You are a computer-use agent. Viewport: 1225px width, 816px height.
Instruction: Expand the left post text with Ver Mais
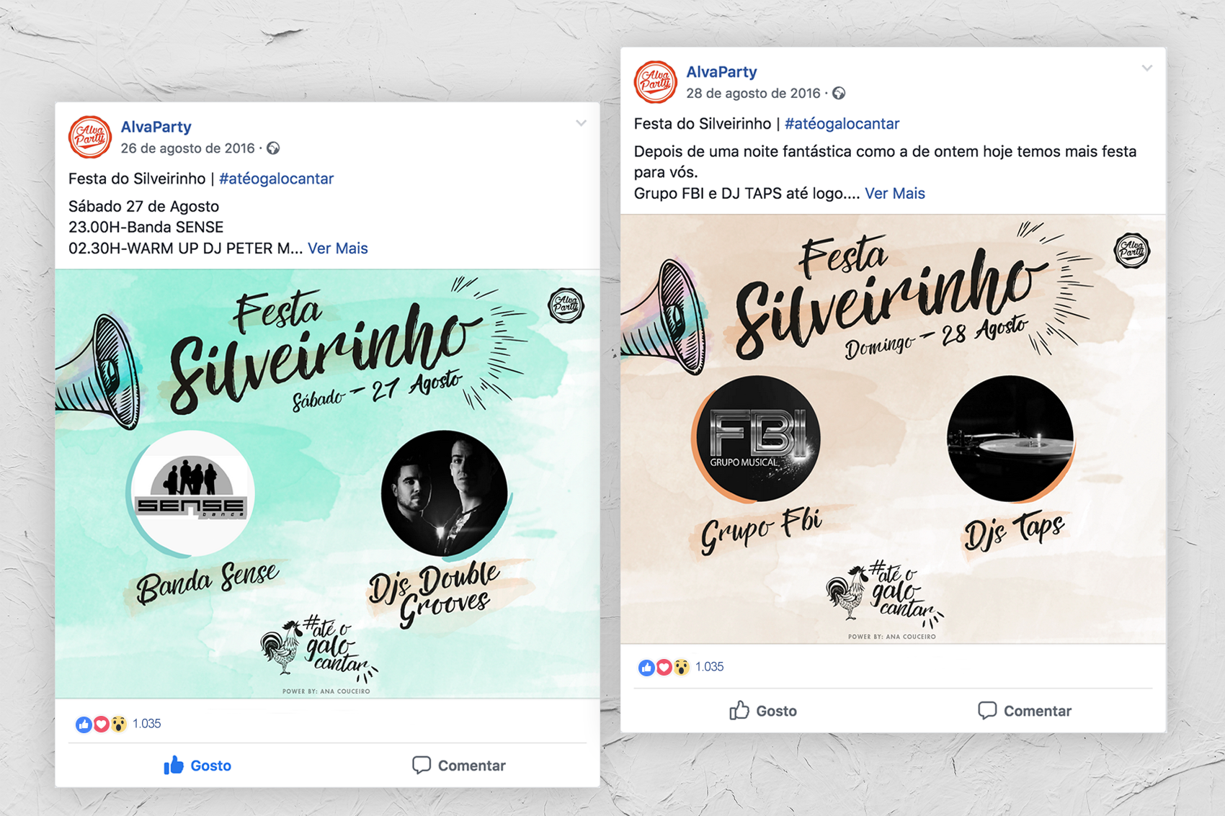pyautogui.click(x=338, y=248)
